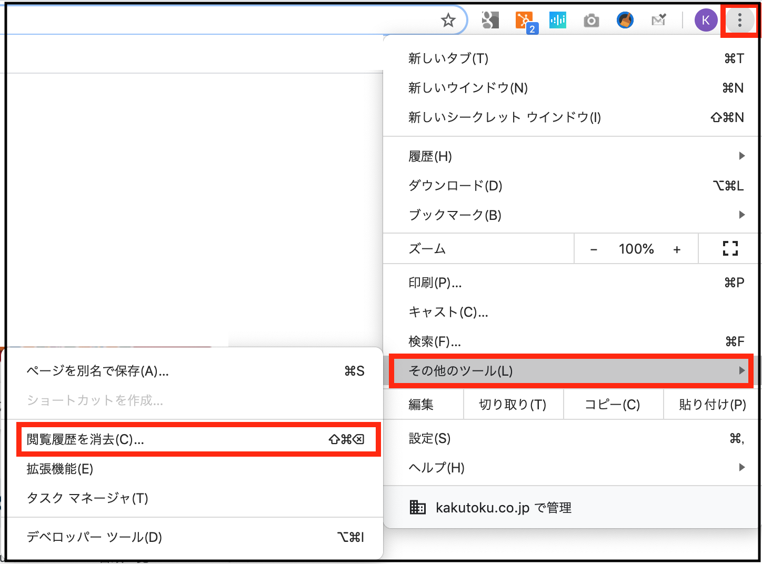Open 新しいシークレット ウインドウ(I)

(x=572, y=117)
